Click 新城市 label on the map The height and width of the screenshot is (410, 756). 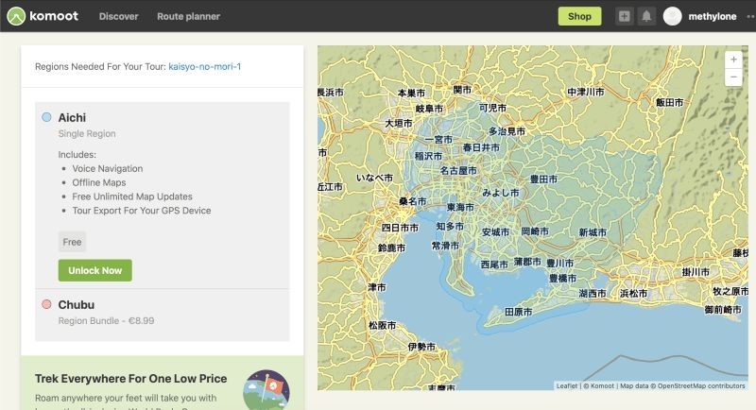(x=593, y=232)
